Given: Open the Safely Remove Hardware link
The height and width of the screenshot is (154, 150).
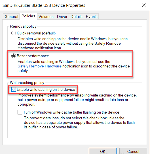Looking at the screenshot, I should click(x=39, y=66).
